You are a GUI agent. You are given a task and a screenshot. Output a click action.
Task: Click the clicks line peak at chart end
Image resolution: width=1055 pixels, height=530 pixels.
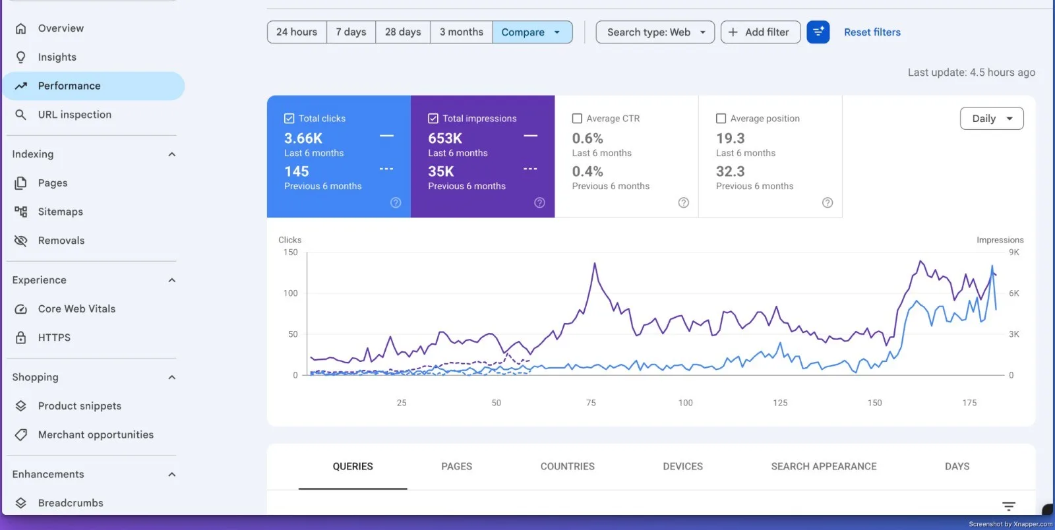pyautogui.click(x=992, y=266)
